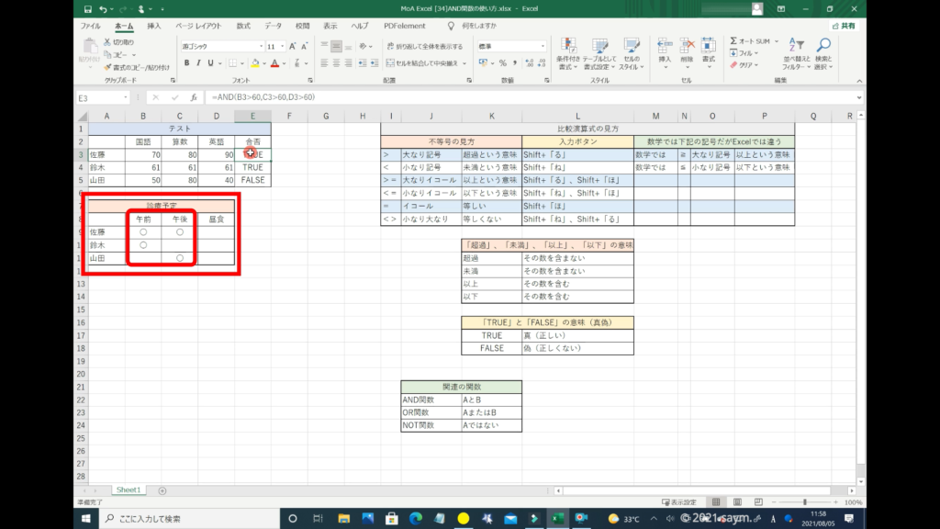Image resolution: width=940 pixels, height=529 pixels.
Task: Click the Sheet1 worksheet tab
Action: [x=128, y=490]
